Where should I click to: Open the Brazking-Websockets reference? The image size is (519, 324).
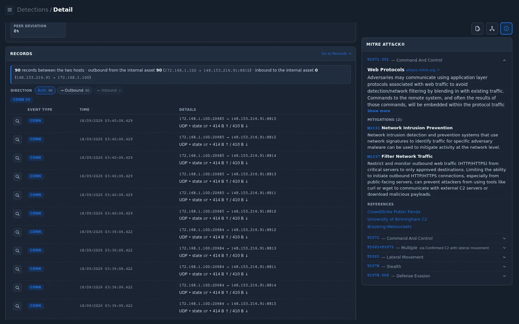point(389,227)
